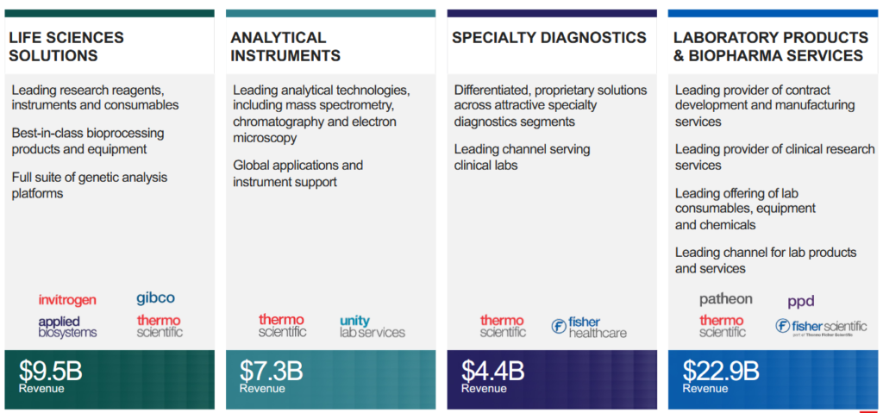Click 'Leading provider of clinical research services' text

pos(775,157)
